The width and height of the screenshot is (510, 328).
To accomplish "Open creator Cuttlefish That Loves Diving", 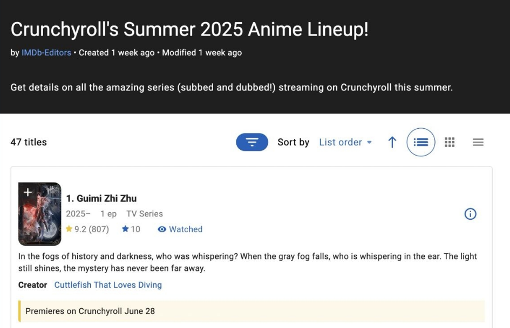I will (x=108, y=285).
